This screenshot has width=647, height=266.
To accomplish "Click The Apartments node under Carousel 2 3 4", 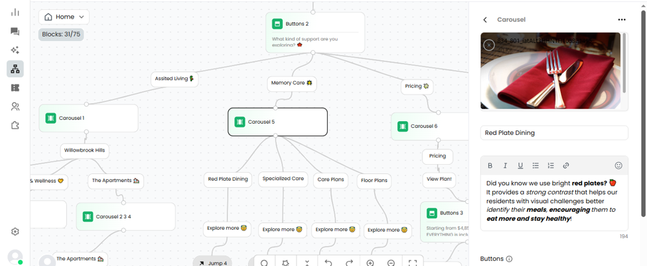I will (x=80, y=259).
